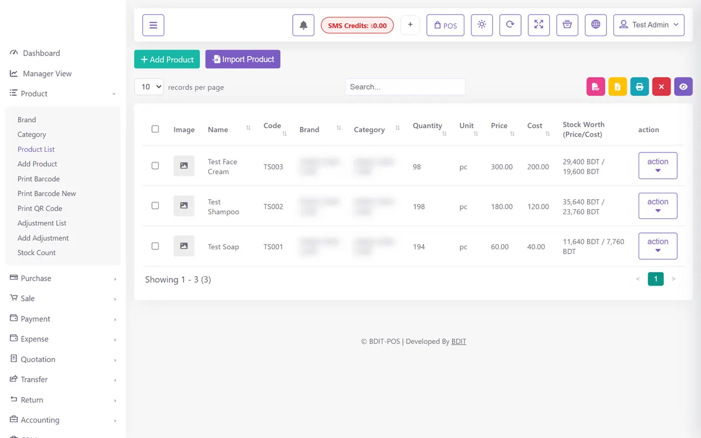Image resolution: width=701 pixels, height=438 pixels.
Task: Click Test Face Cream image placeholder
Action: [x=184, y=166]
